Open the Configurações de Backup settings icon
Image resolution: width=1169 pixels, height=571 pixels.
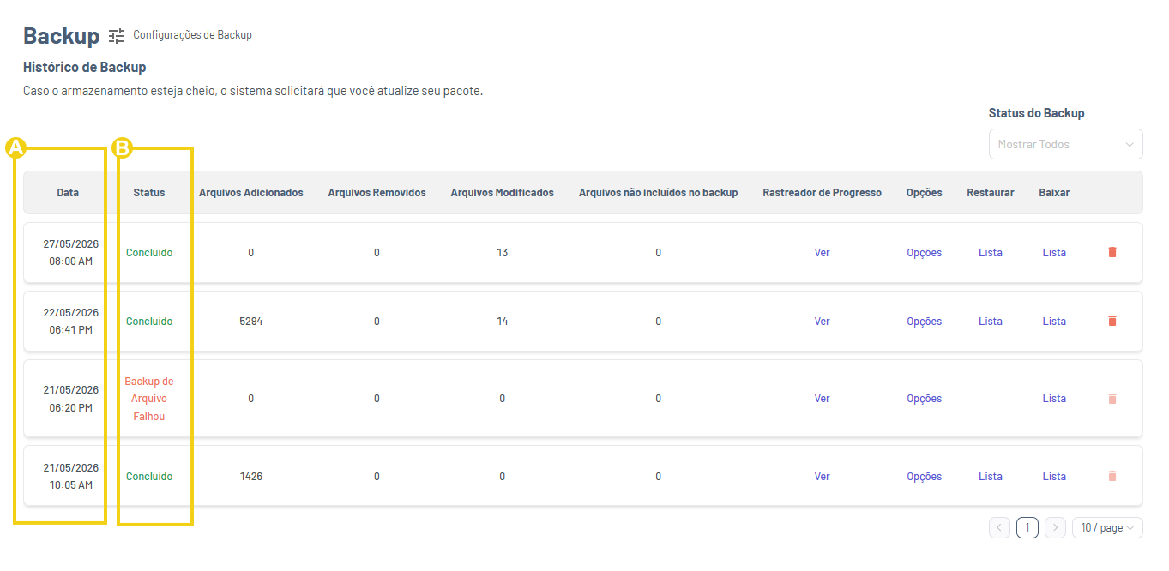click(117, 36)
